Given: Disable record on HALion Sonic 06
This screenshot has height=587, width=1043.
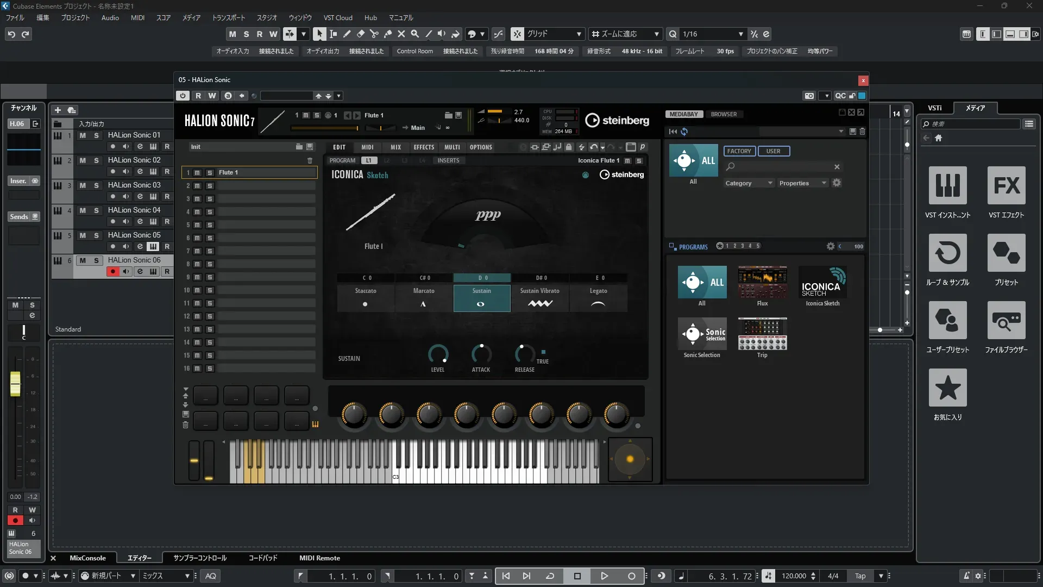Looking at the screenshot, I should click(x=112, y=271).
